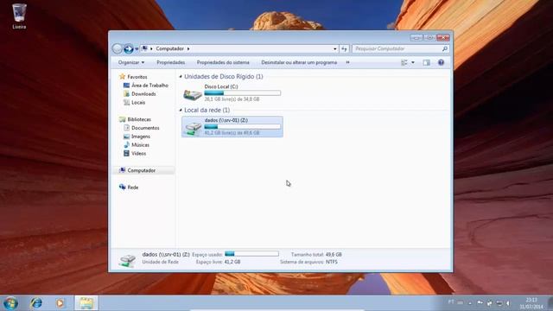This screenshot has height=311, width=553.
Task: Collapse the Unidades de Disco Rígido group
Action: [x=181, y=77]
